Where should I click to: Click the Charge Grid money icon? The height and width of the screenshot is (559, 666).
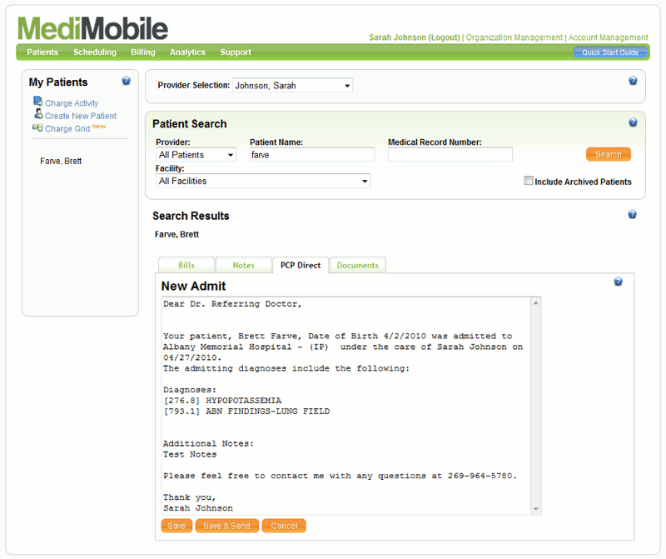click(x=37, y=127)
